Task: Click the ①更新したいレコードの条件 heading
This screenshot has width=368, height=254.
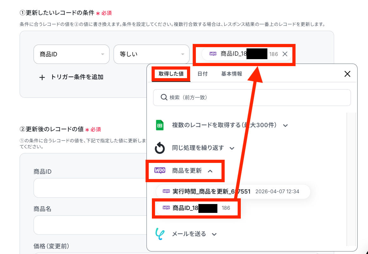Action: (x=57, y=13)
